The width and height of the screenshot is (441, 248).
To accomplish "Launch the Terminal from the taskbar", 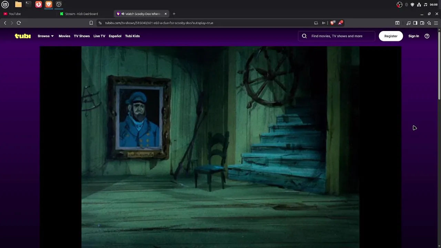I will pos(28,4).
